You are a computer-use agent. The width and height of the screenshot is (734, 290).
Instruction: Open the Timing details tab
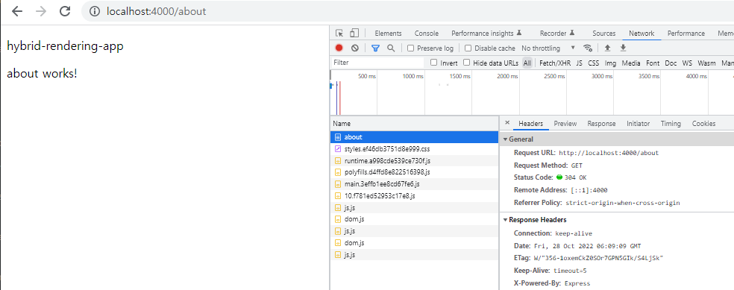click(x=671, y=124)
